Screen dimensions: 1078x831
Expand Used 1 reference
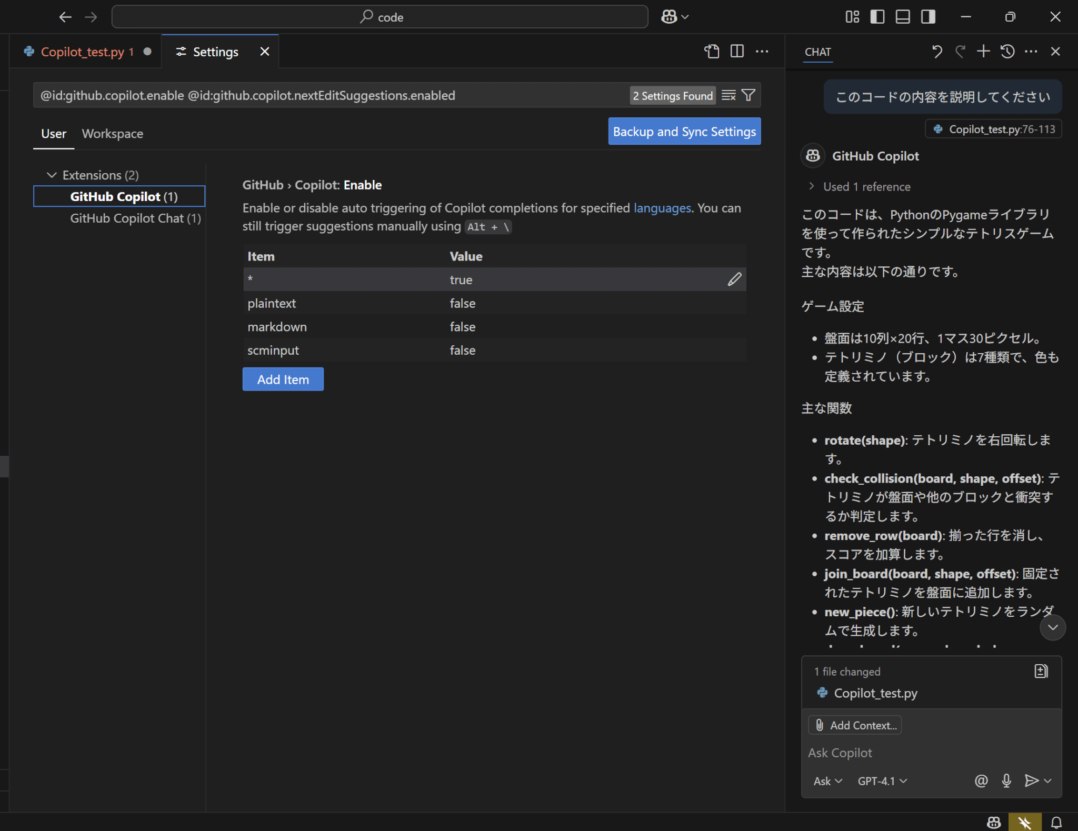pos(859,187)
